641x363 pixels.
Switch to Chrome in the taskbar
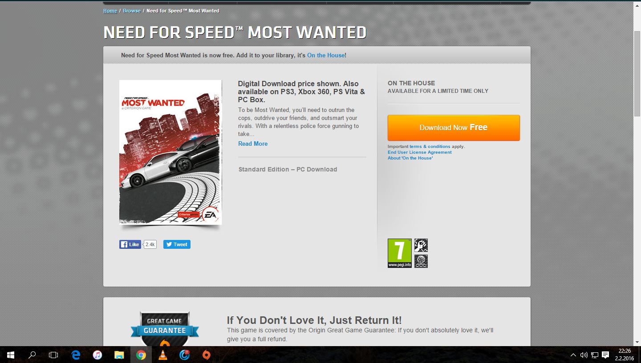pyautogui.click(x=141, y=355)
